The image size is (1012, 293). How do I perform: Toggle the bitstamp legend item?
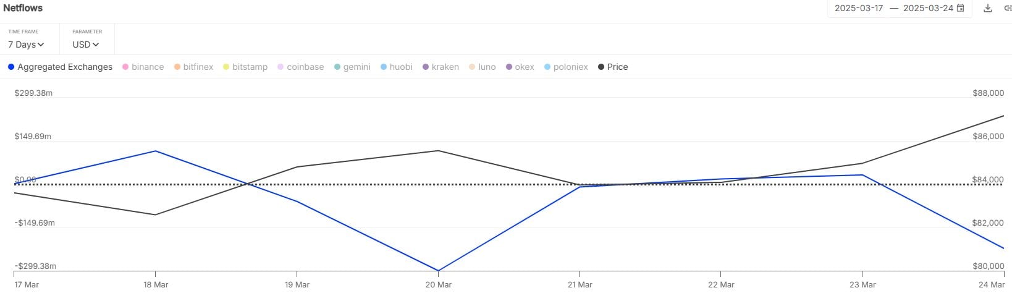(x=245, y=67)
